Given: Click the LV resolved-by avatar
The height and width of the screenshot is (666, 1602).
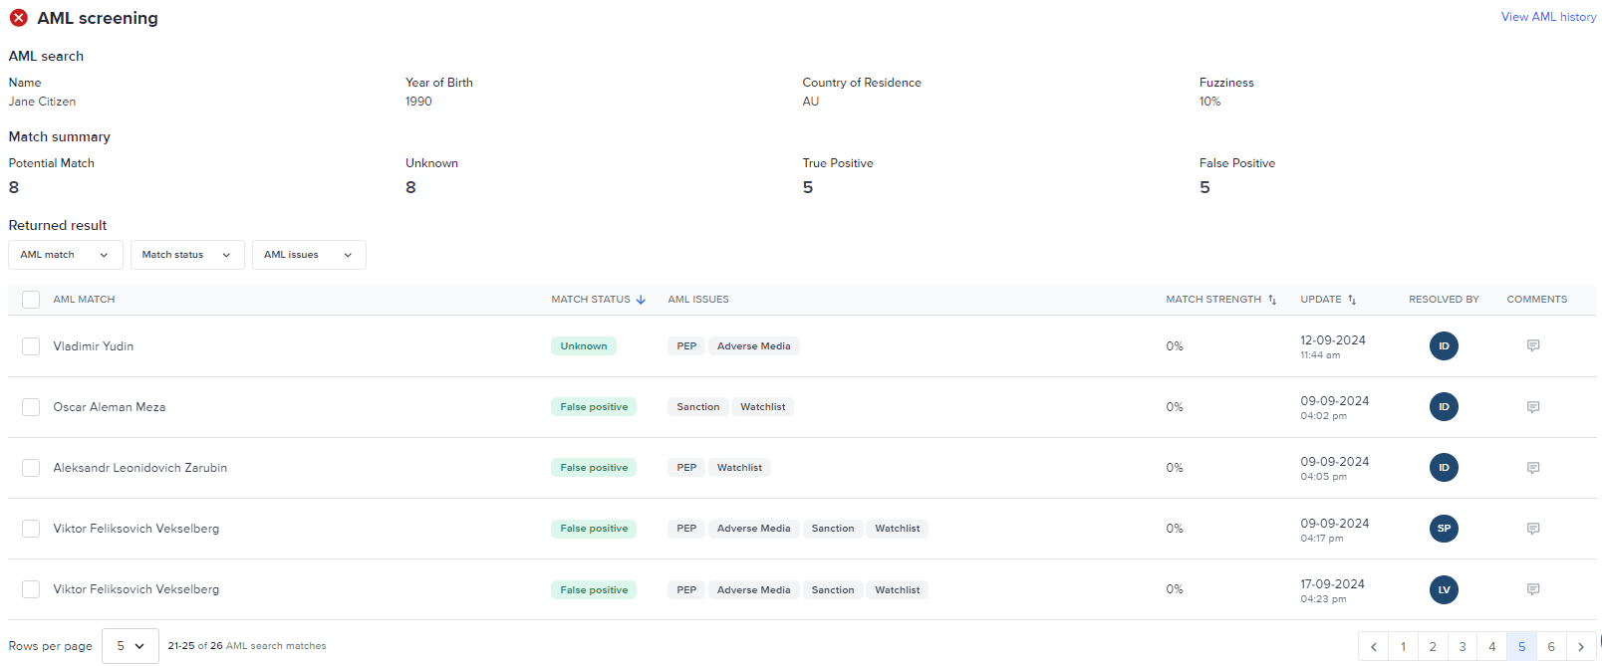Looking at the screenshot, I should click(1444, 589).
